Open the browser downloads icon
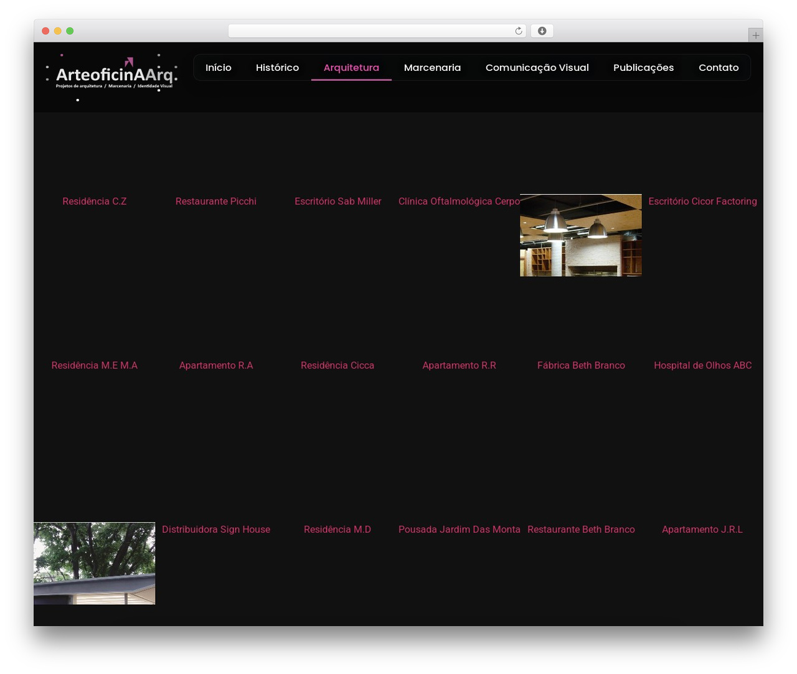 point(542,31)
